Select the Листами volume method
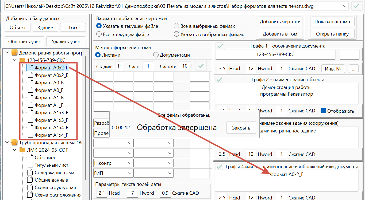365x200 pixels. 98,55
